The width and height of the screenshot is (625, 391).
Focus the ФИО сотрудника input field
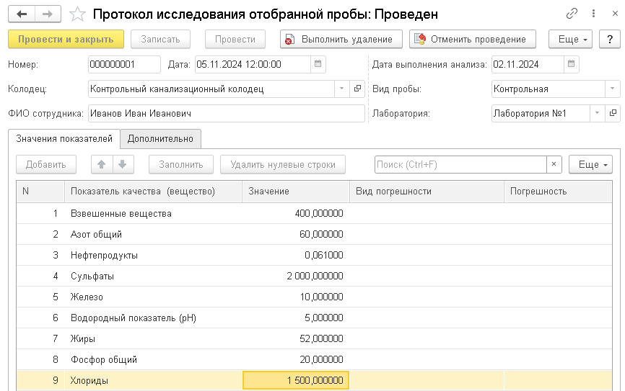(226, 113)
